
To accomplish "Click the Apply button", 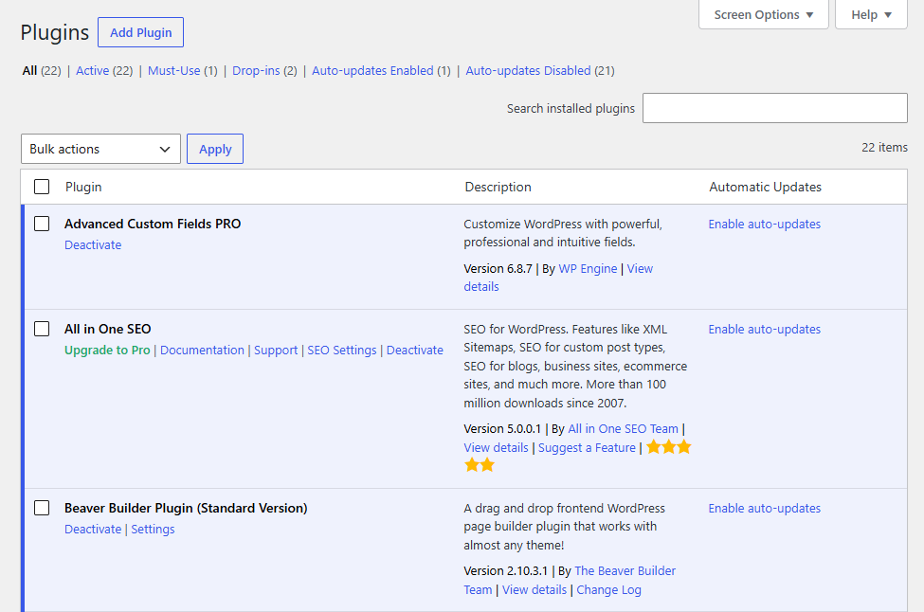I will pyautogui.click(x=215, y=149).
